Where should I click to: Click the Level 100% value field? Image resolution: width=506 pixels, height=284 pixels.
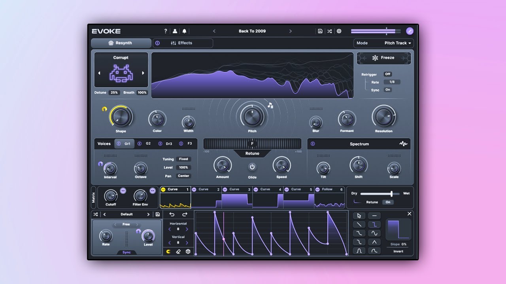coord(183,168)
